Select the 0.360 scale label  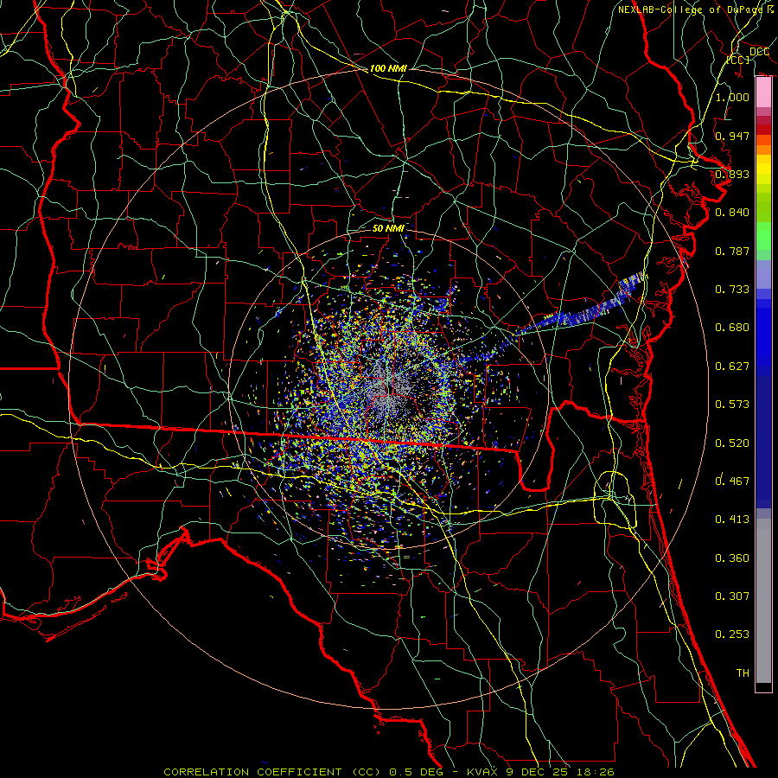732,558
